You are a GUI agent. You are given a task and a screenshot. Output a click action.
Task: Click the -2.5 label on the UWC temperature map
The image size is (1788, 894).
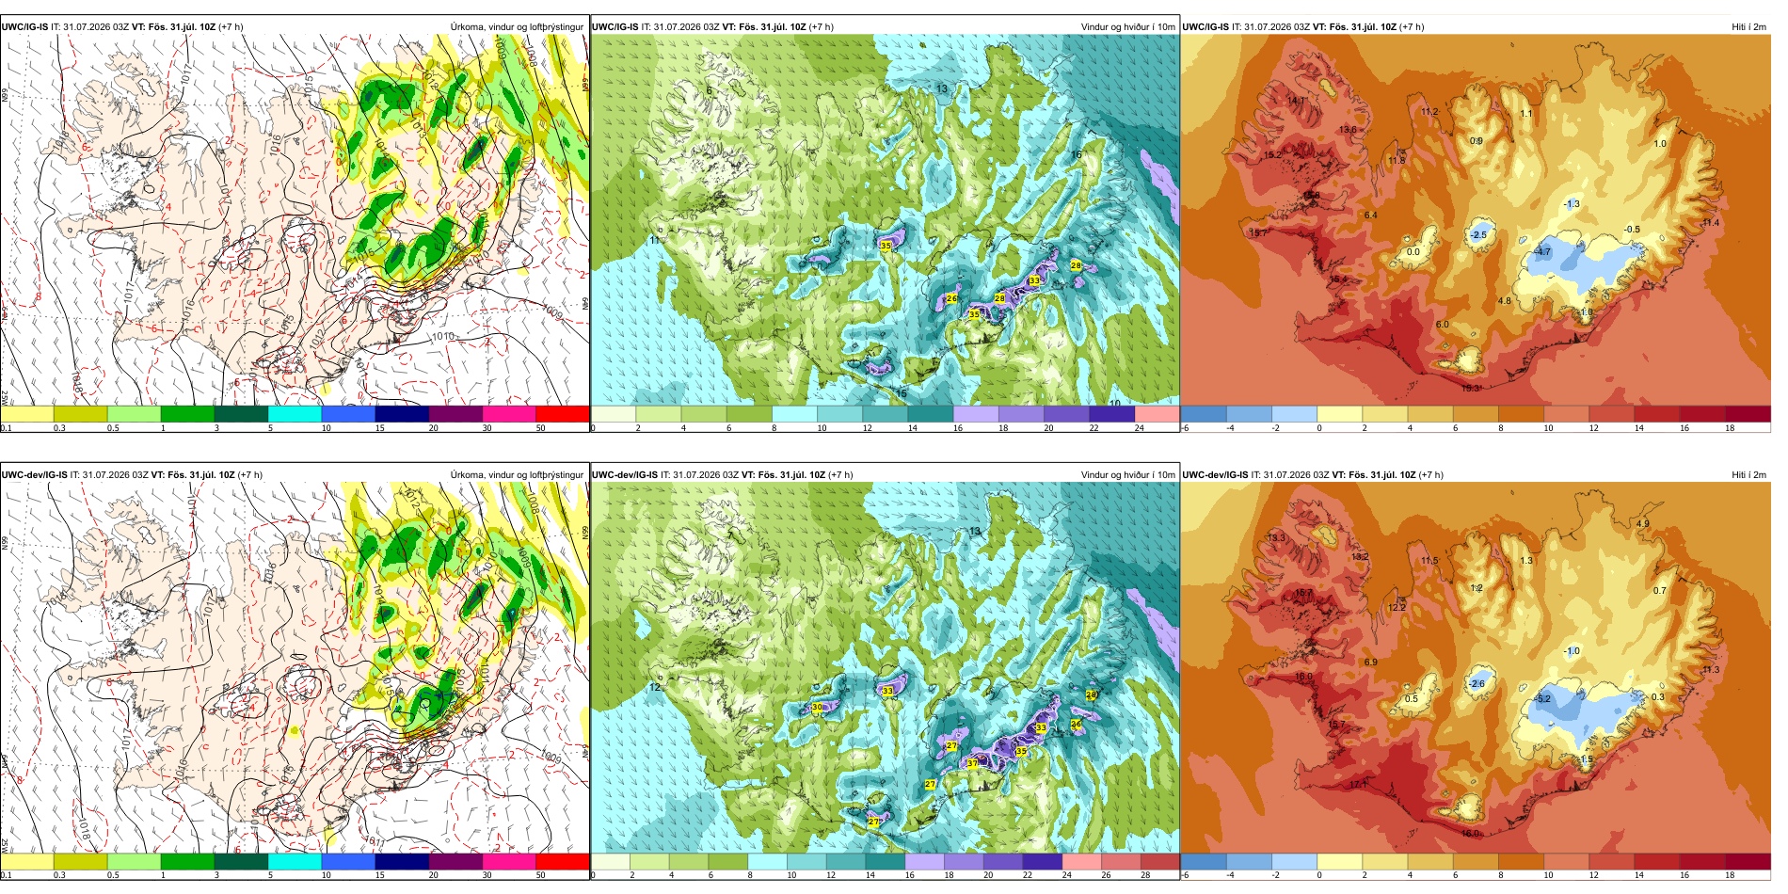pos(1479,235)
